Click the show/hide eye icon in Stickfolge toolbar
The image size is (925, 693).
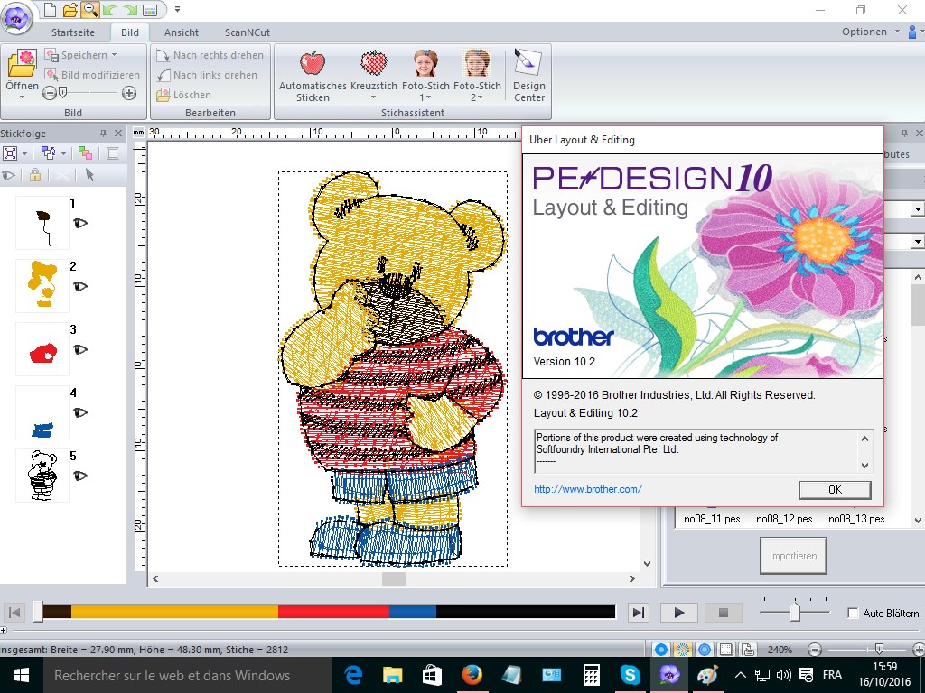point(8,175)
